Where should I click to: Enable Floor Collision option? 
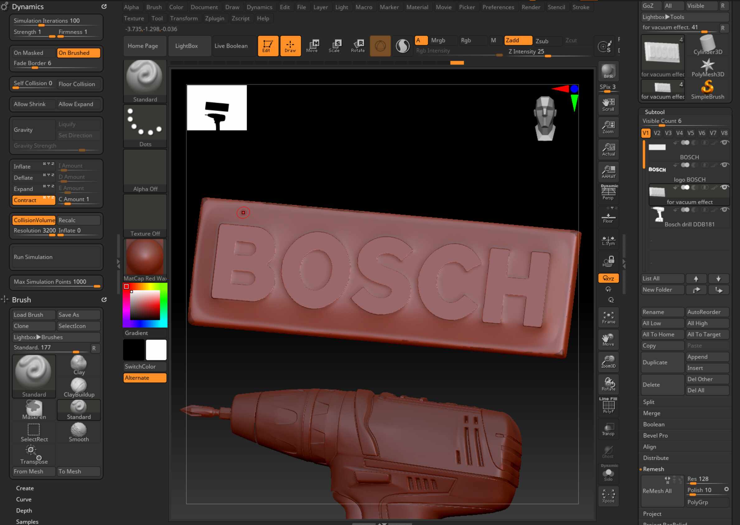pyautogui.click(x=77, y=84)
